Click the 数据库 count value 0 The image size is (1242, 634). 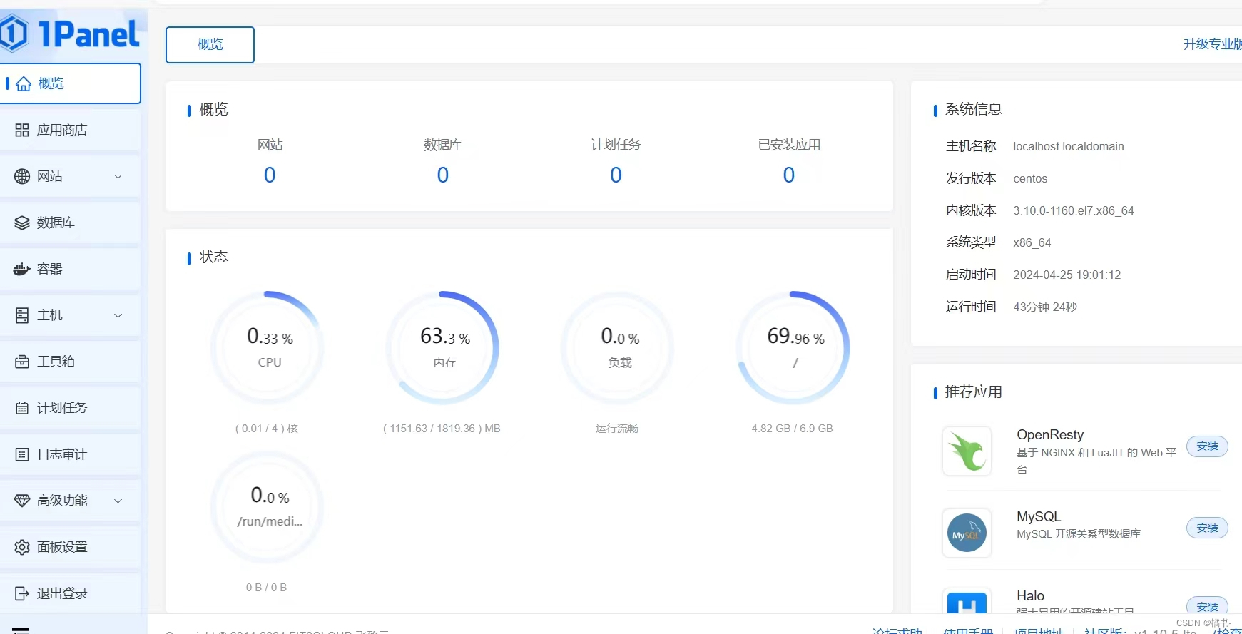click(x=443, y=175)
